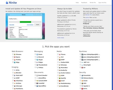Tick the Paint.NET checkbox

[x=13, y=75]
